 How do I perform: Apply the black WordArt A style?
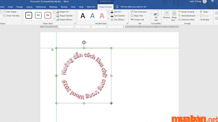83,15
